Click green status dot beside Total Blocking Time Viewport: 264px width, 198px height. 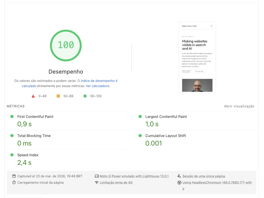[x=12, y=136]
